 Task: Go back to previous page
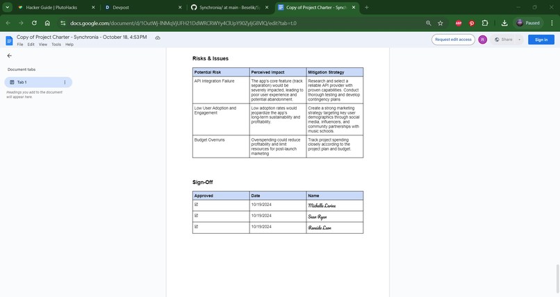tap(8, 23)
